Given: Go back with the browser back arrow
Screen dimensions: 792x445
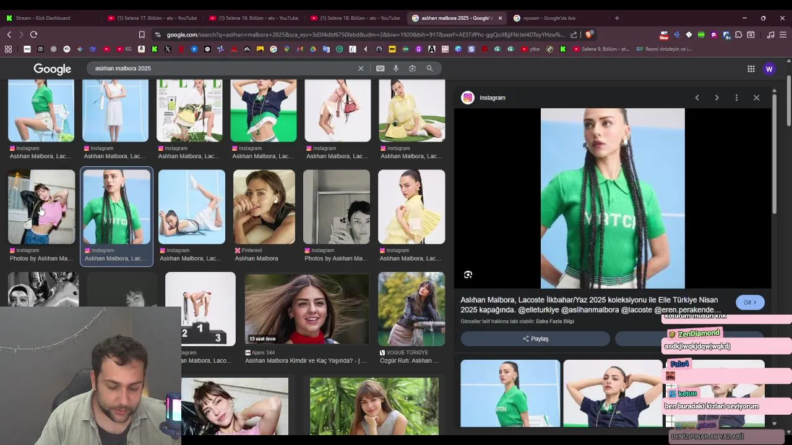Looking at the screenshot, I should 9,35.
